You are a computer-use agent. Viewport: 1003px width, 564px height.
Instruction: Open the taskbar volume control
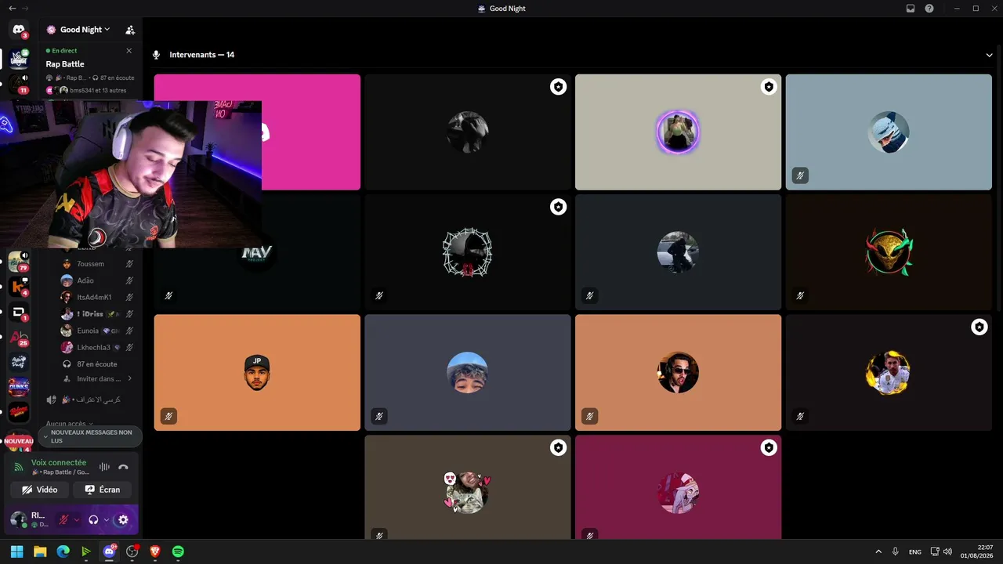[947, 551]
